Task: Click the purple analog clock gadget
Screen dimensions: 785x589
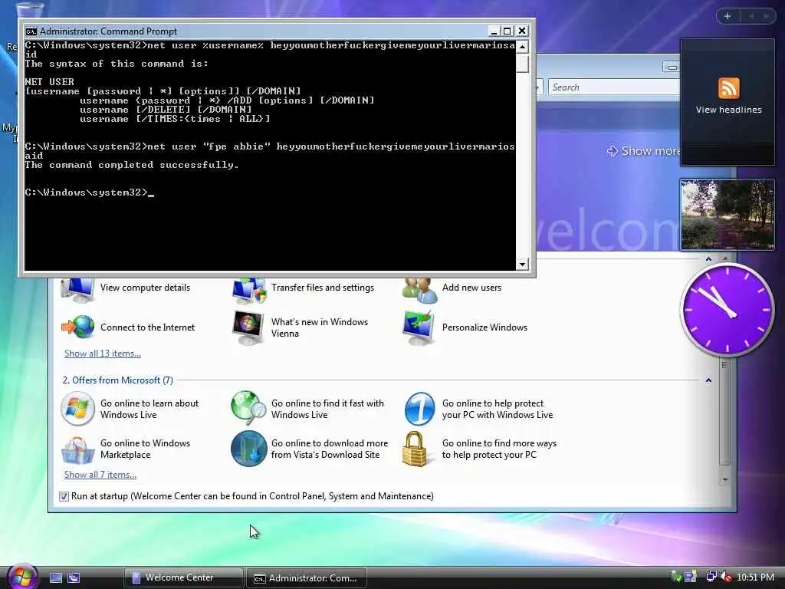Action: coord(727,310)
